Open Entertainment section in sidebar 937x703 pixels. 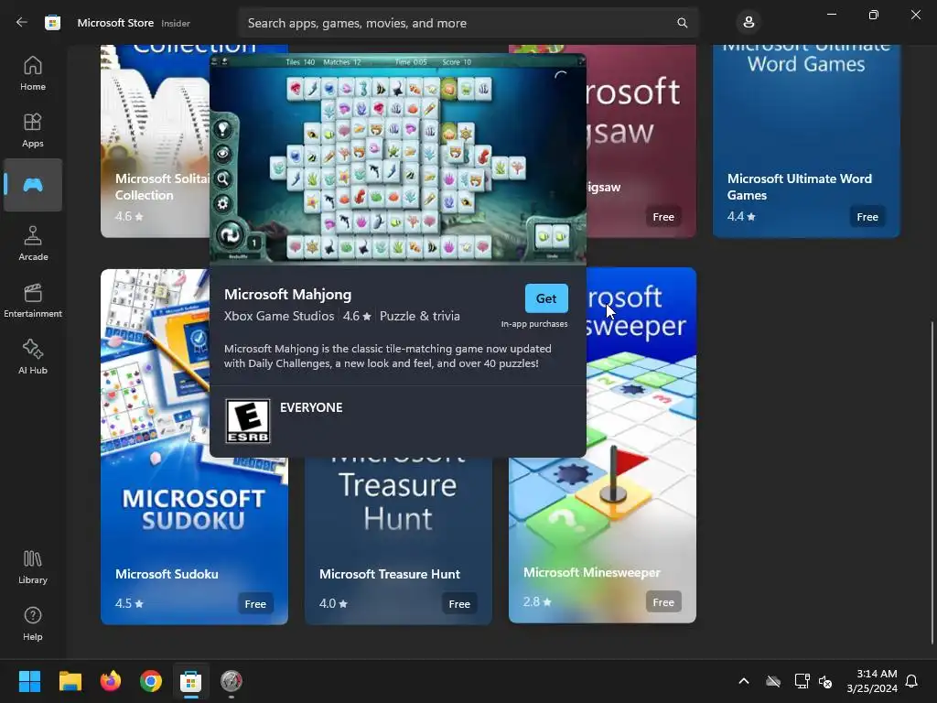click(33, 300)
